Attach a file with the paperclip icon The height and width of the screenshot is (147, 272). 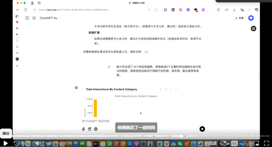(x=83, y=129)
